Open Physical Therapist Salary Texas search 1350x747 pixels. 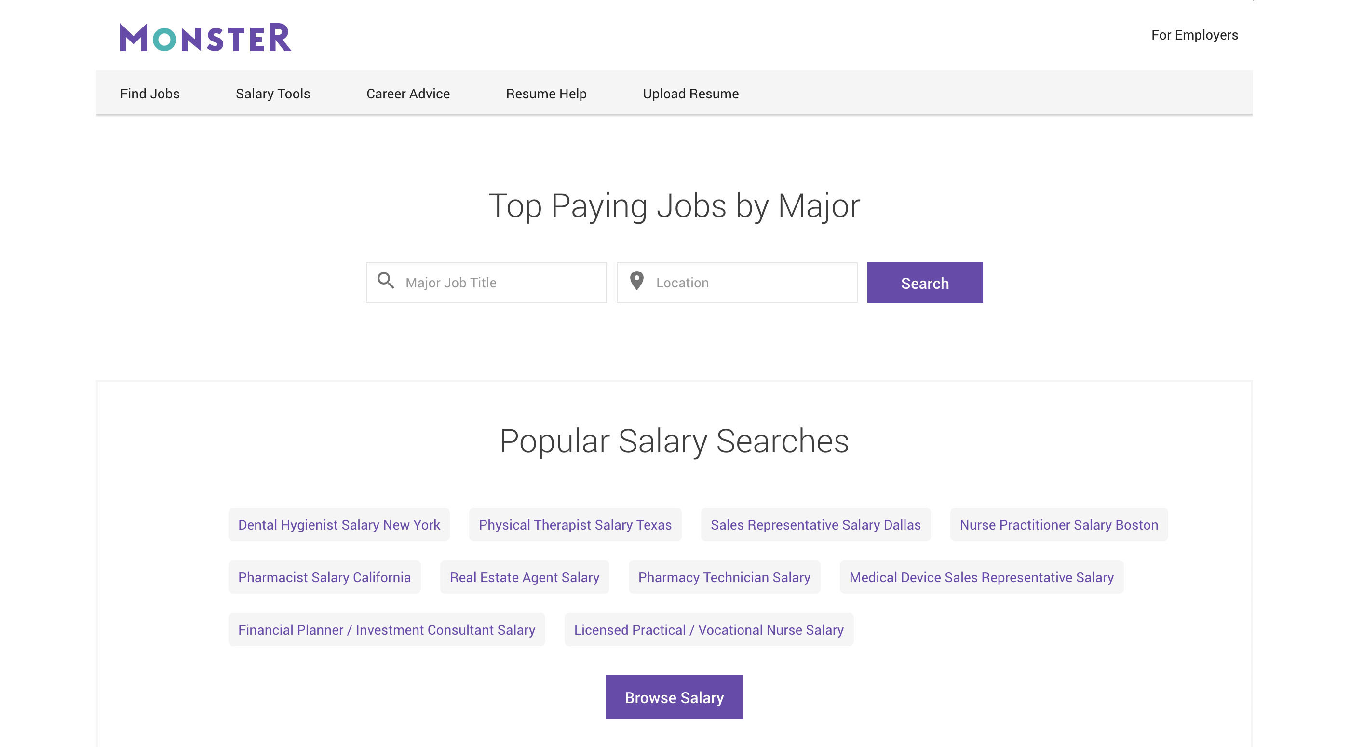(575, 524)
